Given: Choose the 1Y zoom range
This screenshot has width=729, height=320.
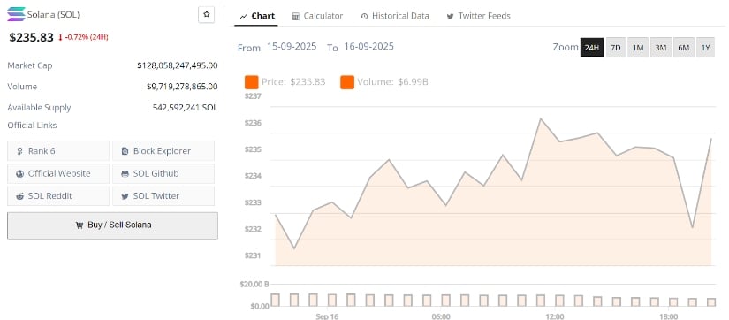Looking at the screenshot, I should coord(706,48).
